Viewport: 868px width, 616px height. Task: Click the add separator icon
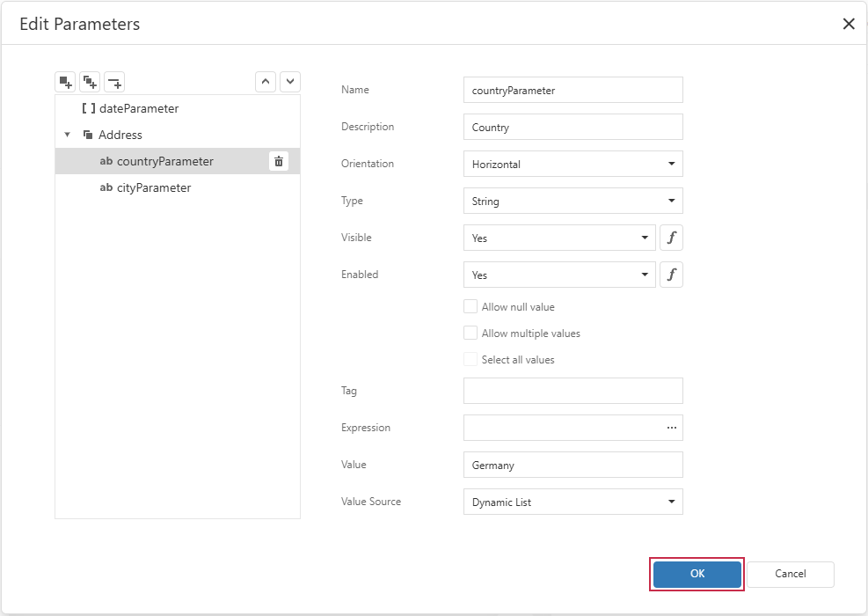114,83
